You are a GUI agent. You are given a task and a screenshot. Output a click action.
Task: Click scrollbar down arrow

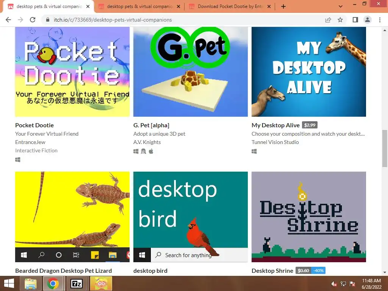coord(385,272)
